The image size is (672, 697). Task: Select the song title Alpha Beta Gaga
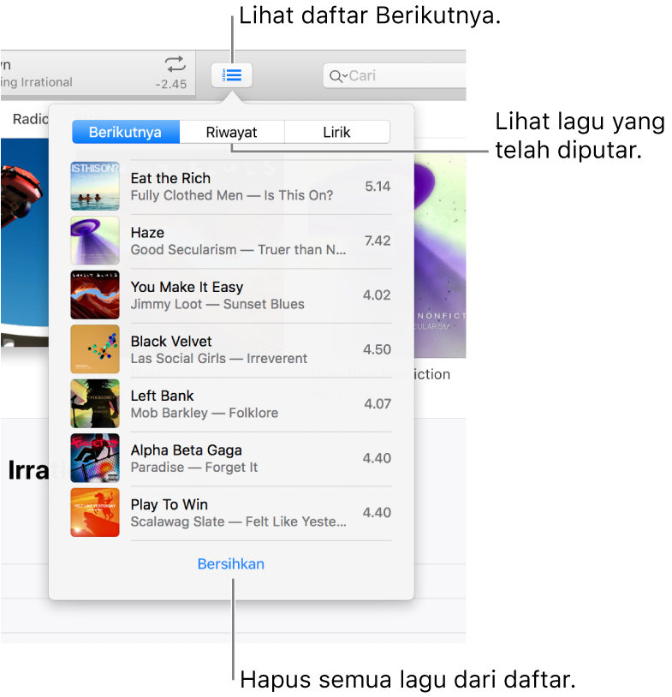coord(187,450)
